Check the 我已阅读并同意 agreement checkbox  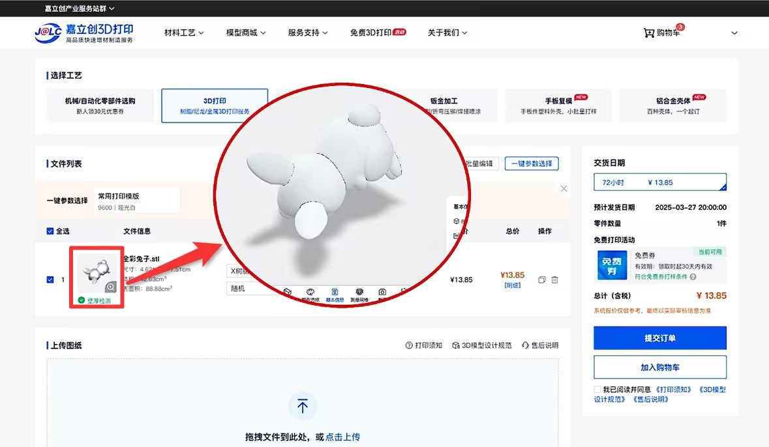(597, 390)
